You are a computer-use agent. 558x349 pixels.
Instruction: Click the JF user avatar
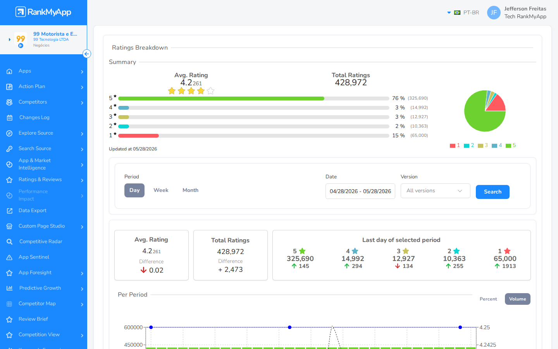click(494, 12)
